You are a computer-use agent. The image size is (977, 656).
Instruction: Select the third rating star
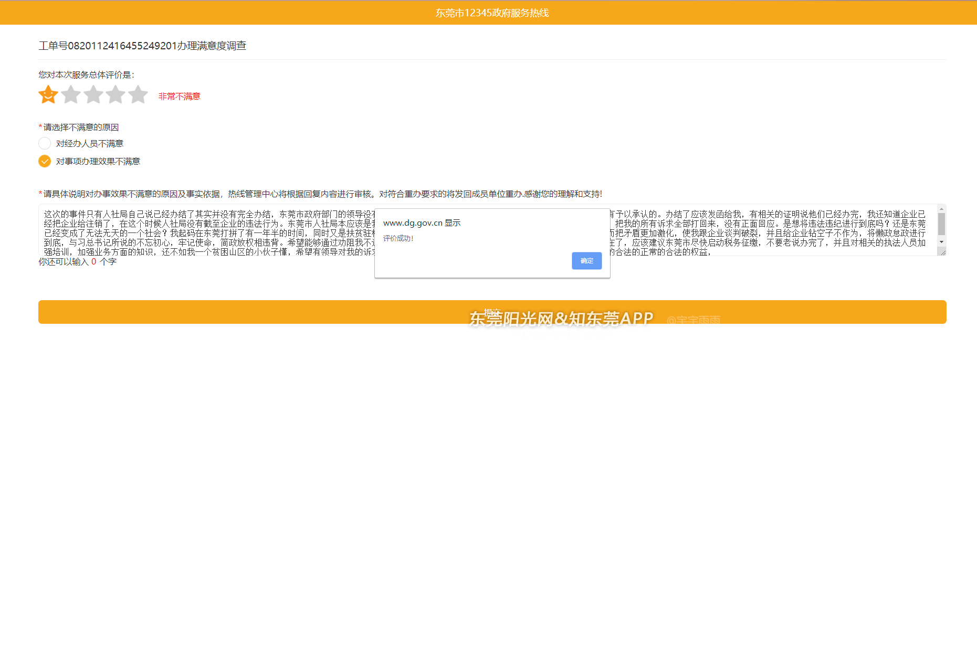(93, 95)
